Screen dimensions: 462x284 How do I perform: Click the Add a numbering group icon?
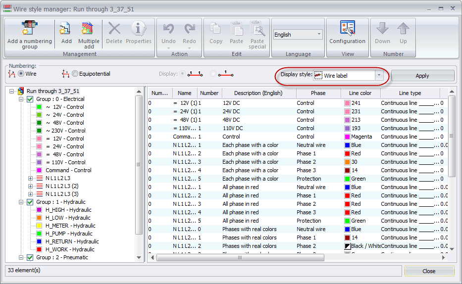(x=30, y=28)
